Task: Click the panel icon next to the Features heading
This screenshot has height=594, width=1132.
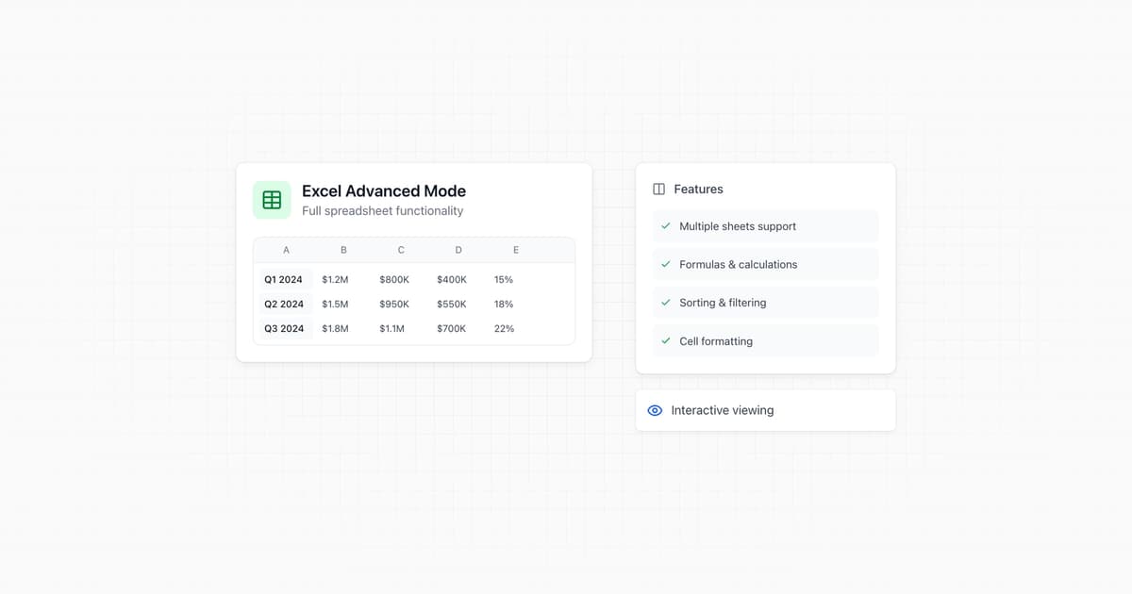Action: coord(658,188)
